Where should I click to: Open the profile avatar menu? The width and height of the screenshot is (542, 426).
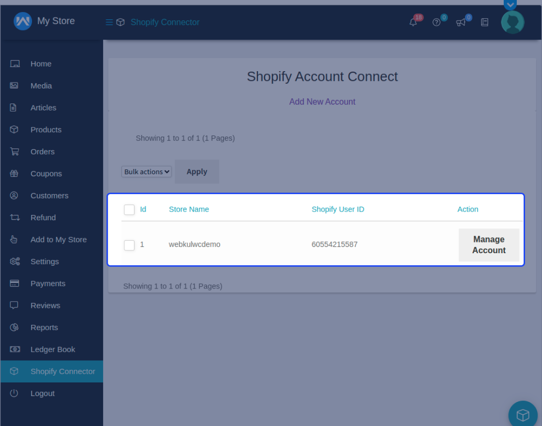tap(512, 22)
